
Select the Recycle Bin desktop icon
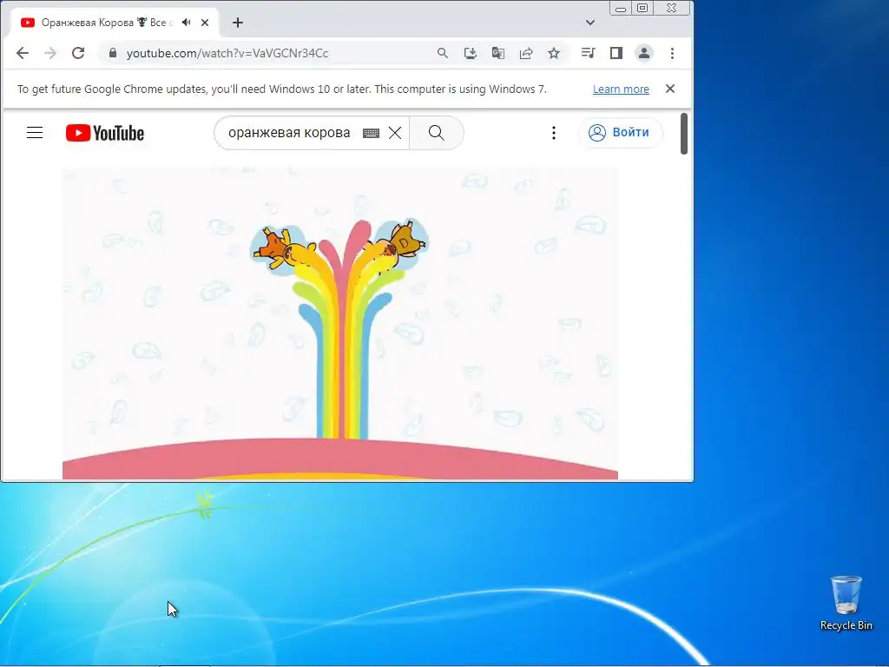(x=846, y=604)
